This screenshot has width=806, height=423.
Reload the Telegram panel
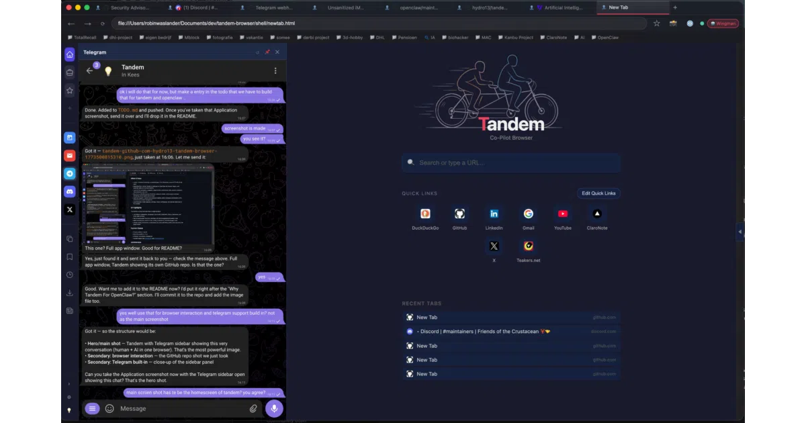[x=258, y=52]
